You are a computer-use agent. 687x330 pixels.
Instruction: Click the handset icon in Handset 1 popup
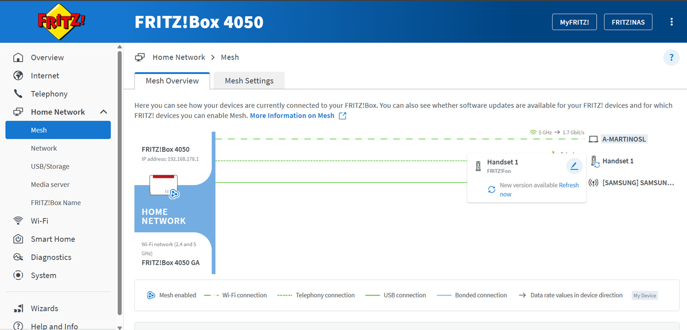[x=478, y=166]
